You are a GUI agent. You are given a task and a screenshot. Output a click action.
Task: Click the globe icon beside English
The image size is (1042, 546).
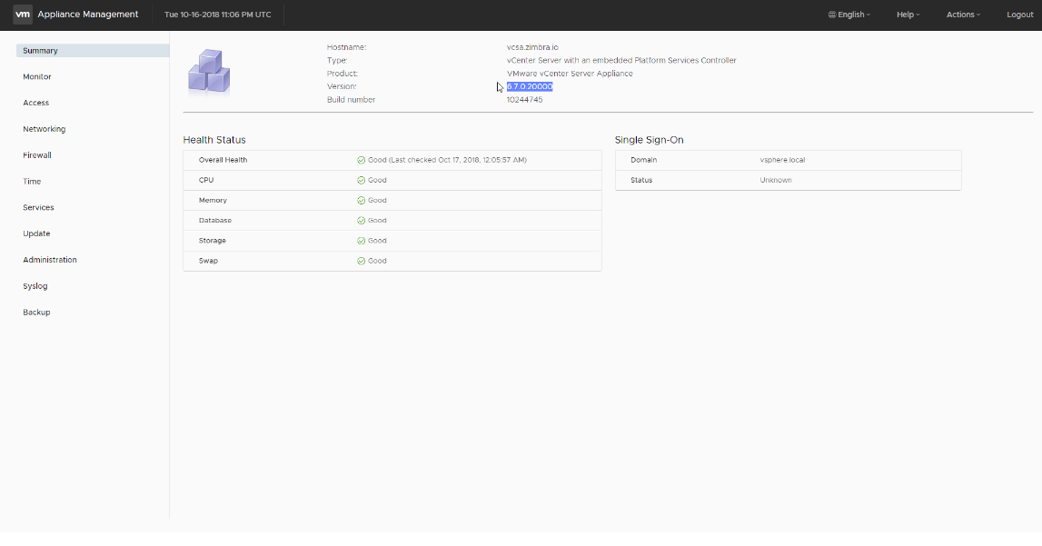click(832, 15)
